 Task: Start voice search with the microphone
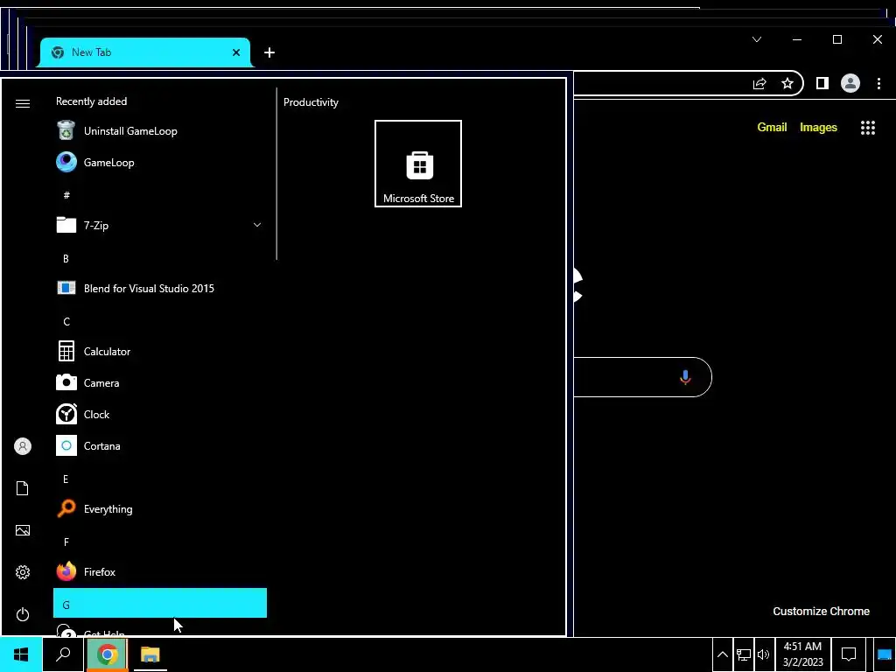point(685,377)
